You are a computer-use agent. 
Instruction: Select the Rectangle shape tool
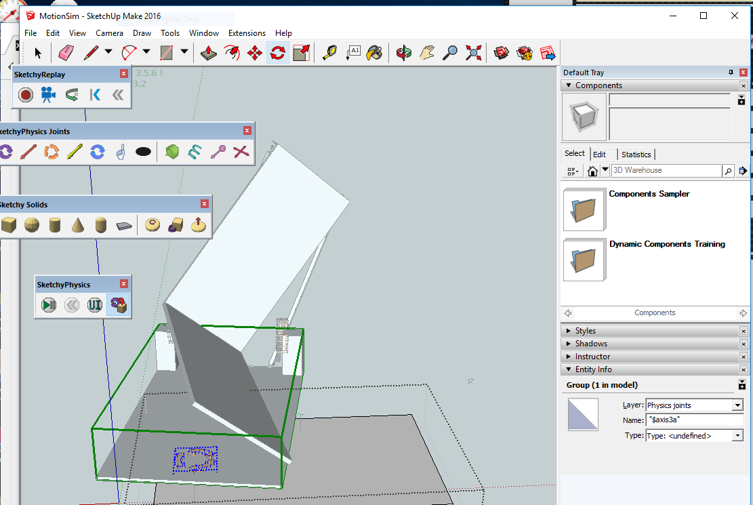tap(167, 53)
